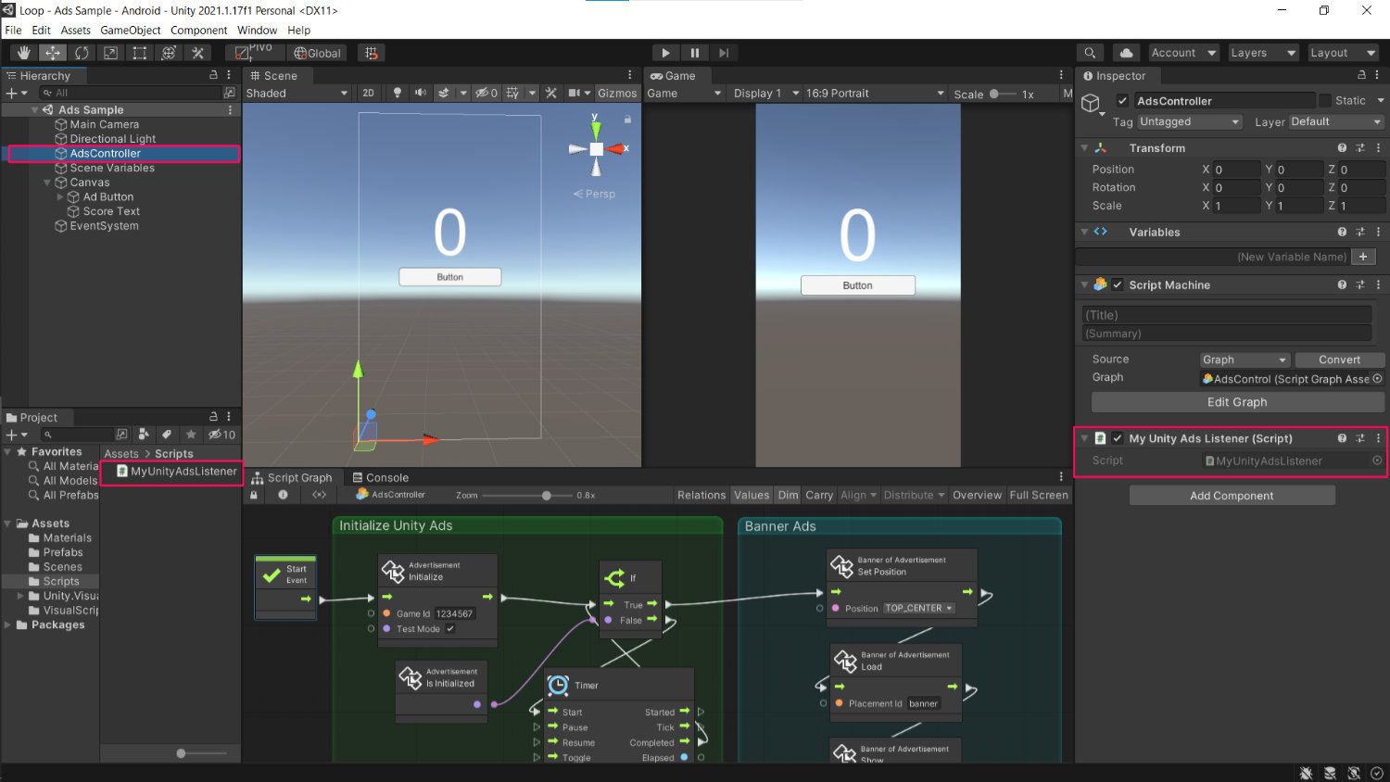1390x782 pixels.
Task: Toggle scene lighting bulb icon
Action: coord(398,93)
